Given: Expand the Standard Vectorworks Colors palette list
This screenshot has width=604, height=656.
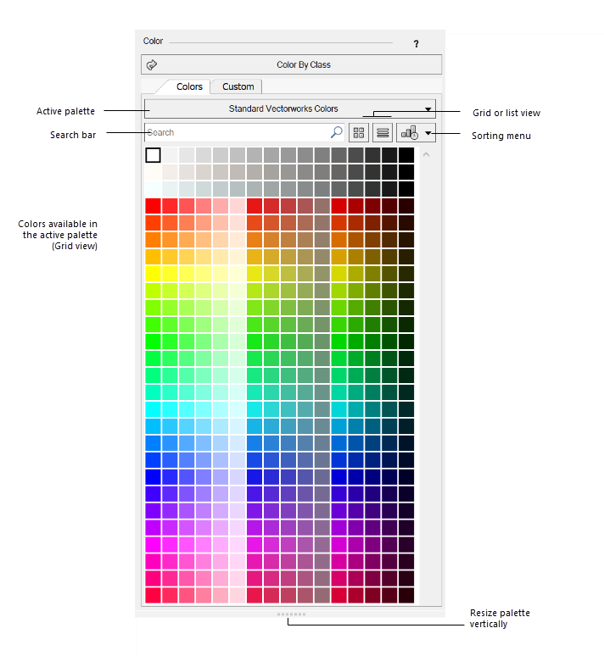Looking at the screenshot, I should coord(428,108).
